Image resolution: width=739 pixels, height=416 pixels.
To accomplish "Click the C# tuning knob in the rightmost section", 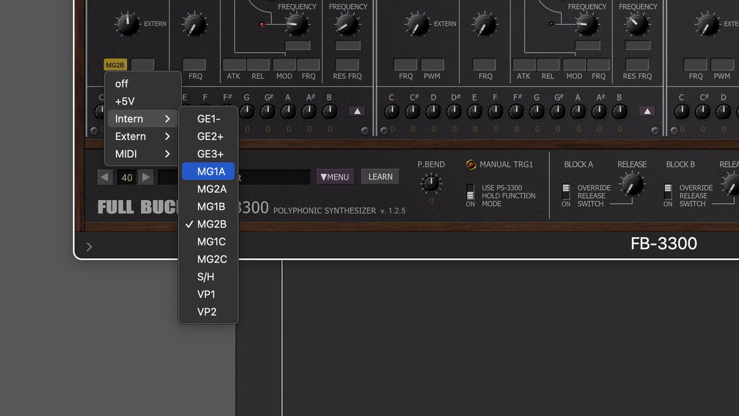I will (703, 112).
